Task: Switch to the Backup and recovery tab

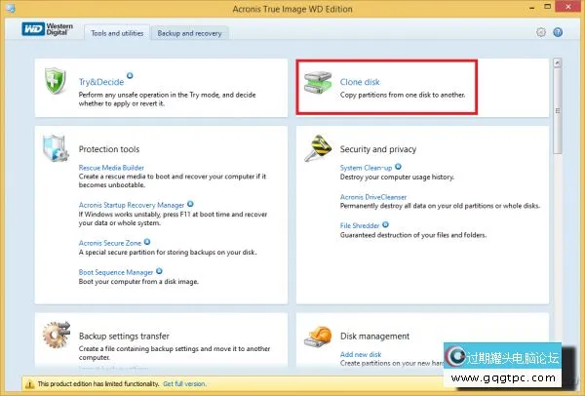Action: click(190, 33)
